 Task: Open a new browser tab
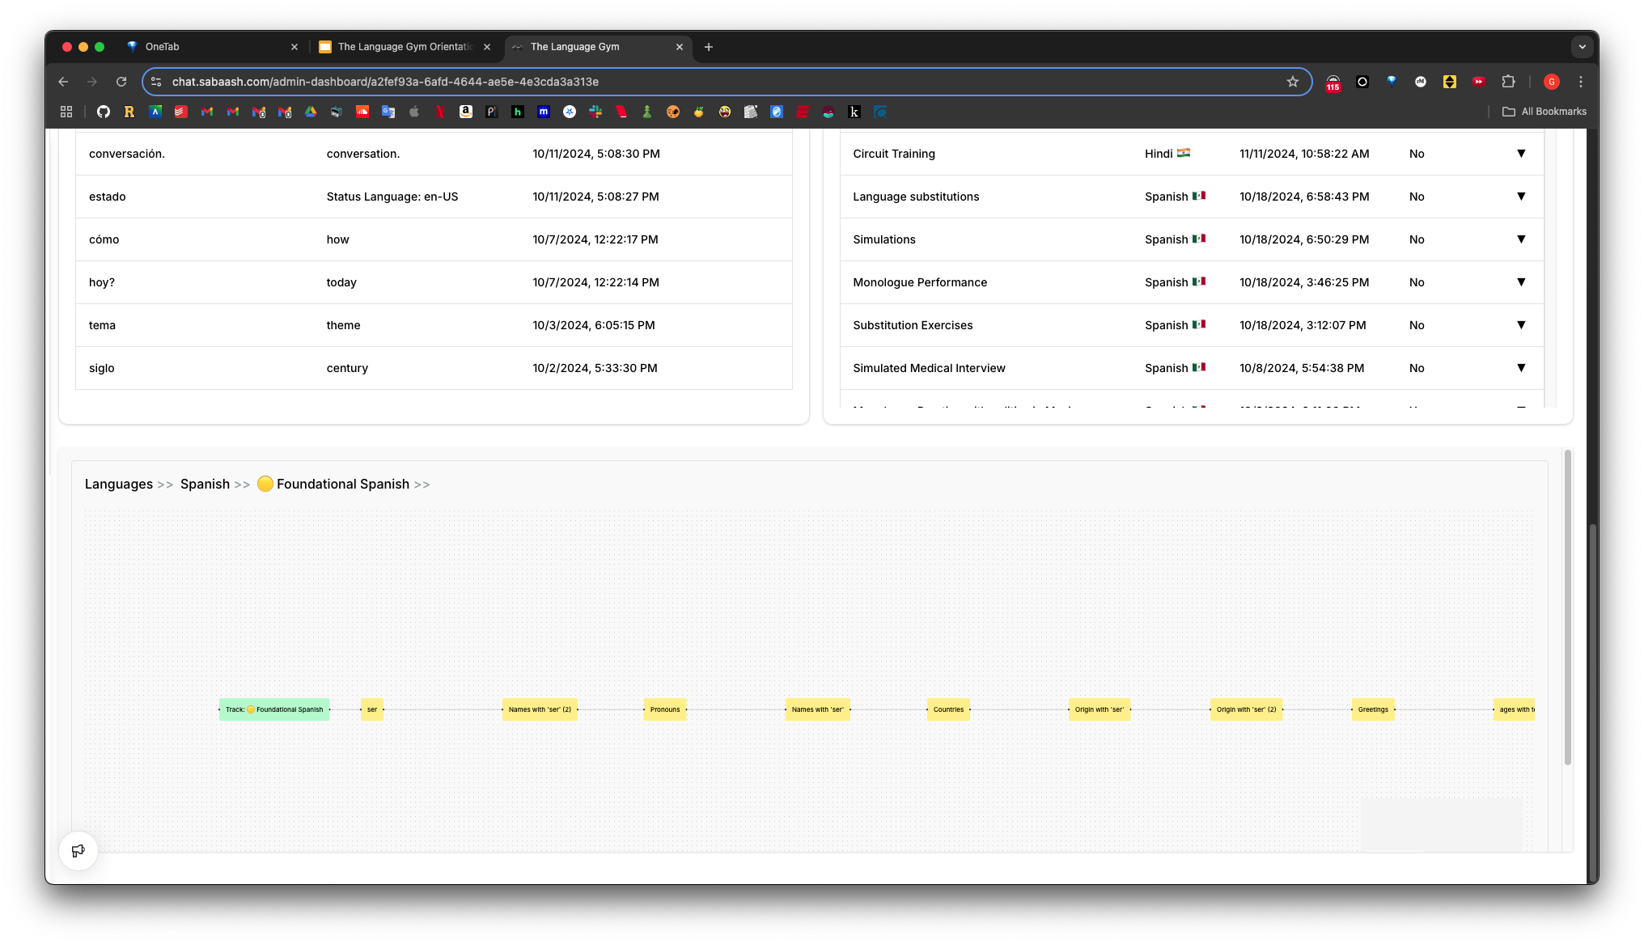click(x=709, y=47)
